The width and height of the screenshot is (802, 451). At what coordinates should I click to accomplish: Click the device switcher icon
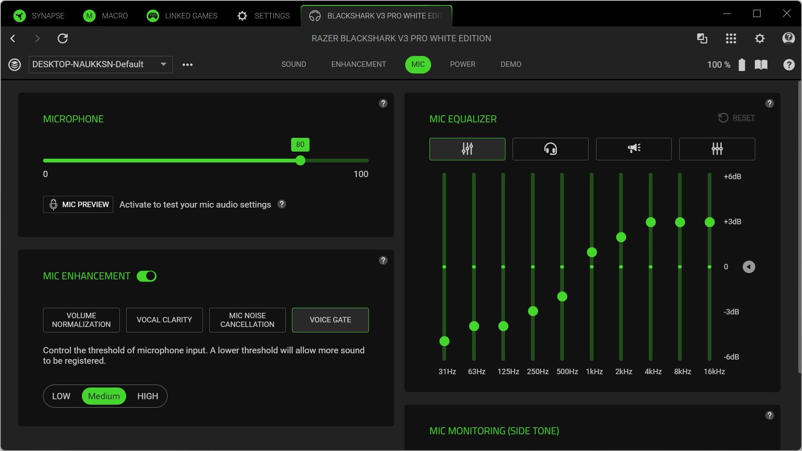703,38
